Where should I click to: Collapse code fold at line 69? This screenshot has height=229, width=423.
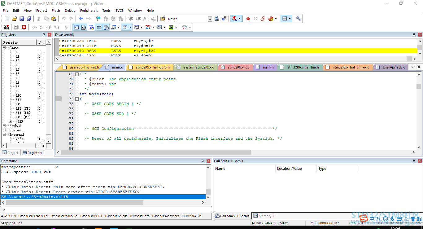coord(77,74)
